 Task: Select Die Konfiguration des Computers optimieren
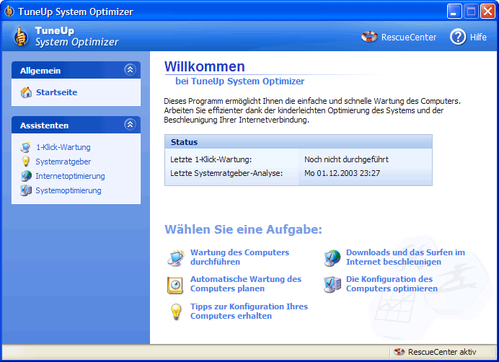click(392, 283)
